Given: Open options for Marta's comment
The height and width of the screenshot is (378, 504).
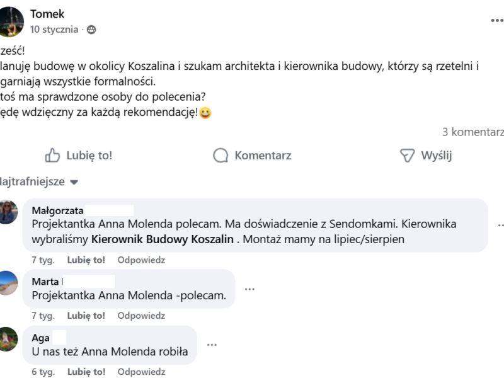Looking at the screenshot, I should (251, 288).
